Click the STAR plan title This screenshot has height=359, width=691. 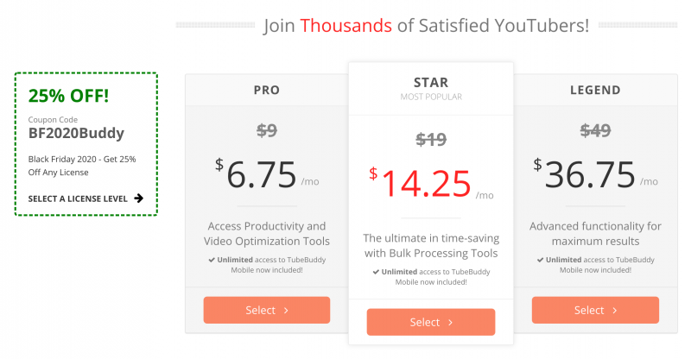(x=430, y=82)
